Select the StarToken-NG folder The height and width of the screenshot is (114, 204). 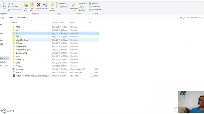55,53
